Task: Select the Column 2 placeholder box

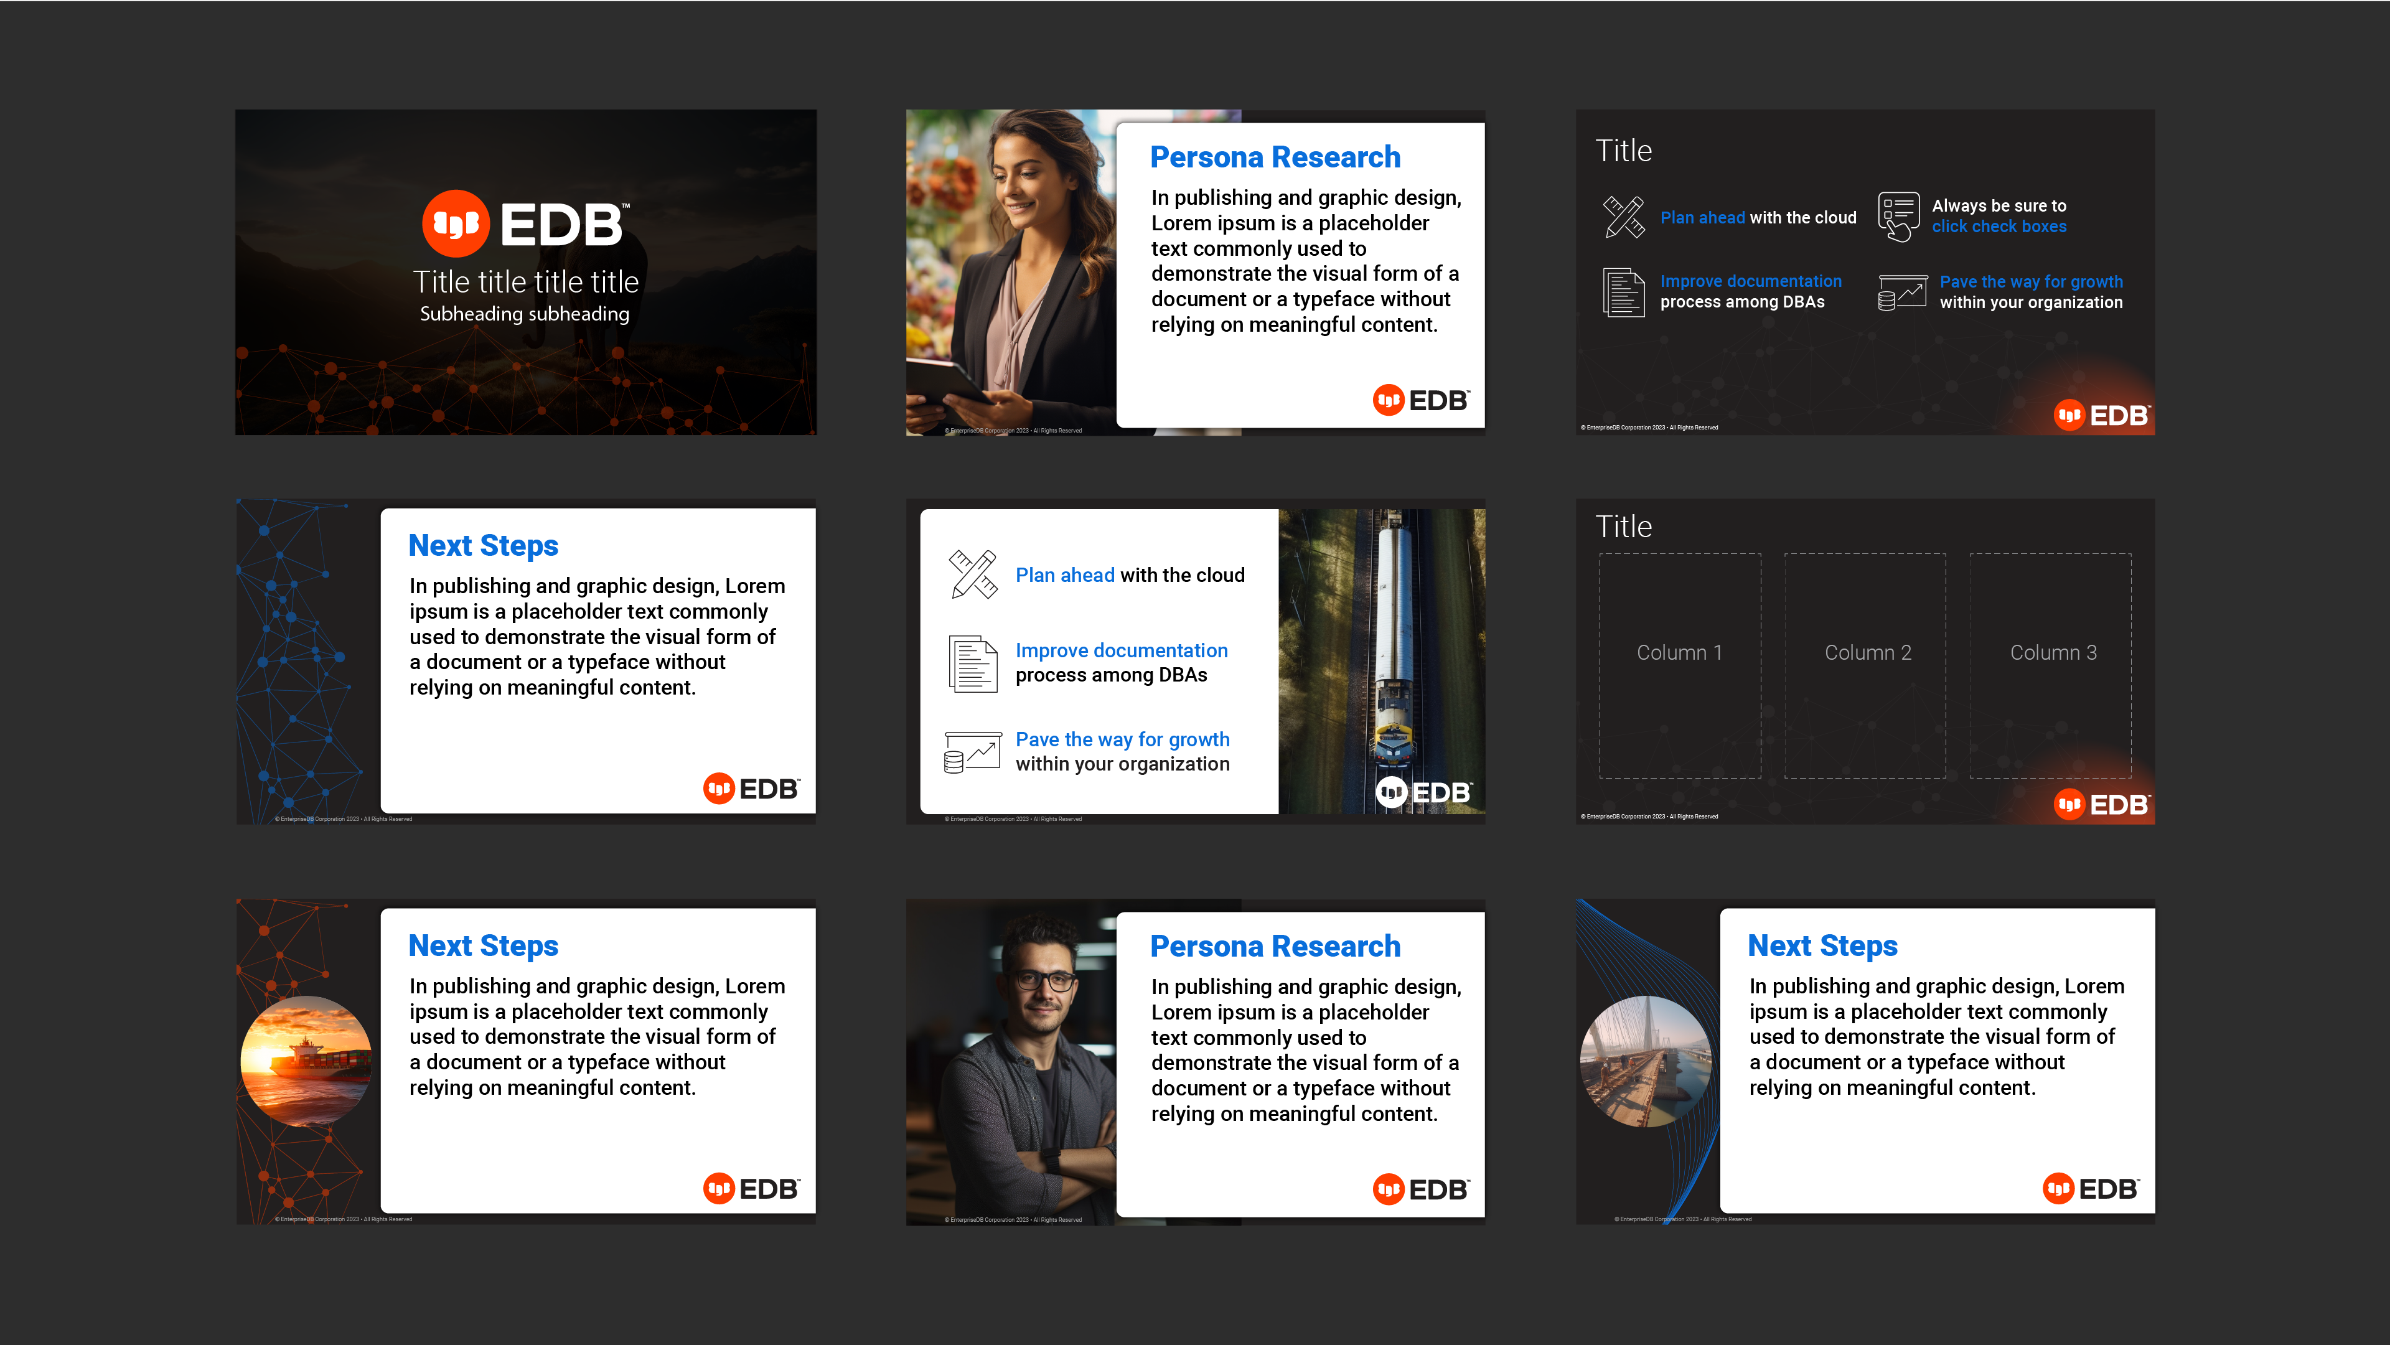Action: click(x=1865, y=665)
